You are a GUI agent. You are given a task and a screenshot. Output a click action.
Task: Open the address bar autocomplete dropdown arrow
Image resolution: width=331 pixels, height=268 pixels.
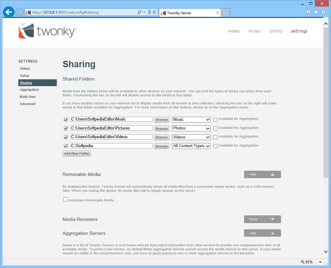click(144, 12)
